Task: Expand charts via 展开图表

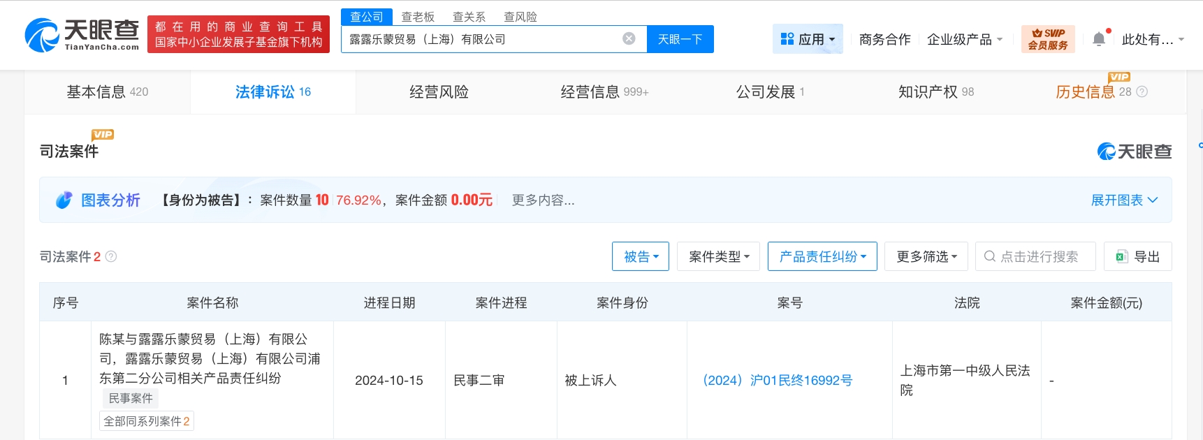Action: pos(1123,200)
